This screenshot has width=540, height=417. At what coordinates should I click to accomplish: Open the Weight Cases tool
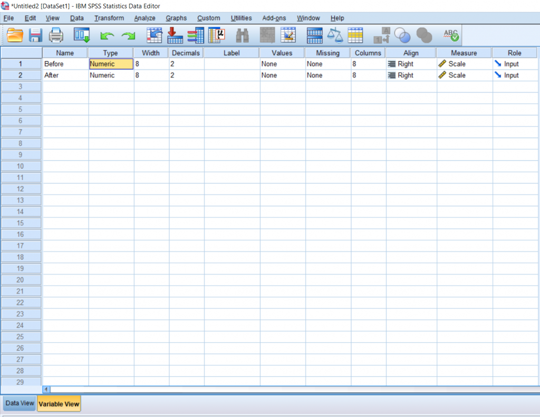[335, 35]
